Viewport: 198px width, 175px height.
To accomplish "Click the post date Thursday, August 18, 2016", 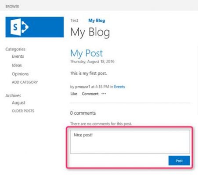I will click(x=92, y=62).
